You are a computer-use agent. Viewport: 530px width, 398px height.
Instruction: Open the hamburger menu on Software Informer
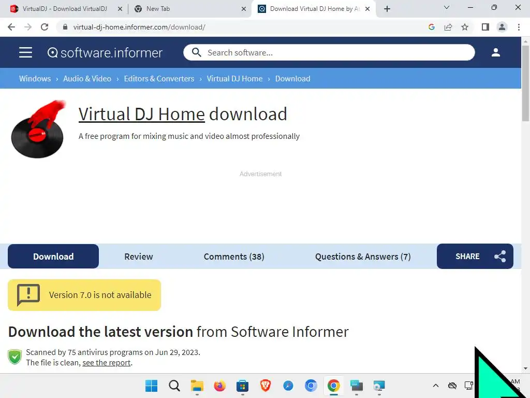tap(25, 52)
